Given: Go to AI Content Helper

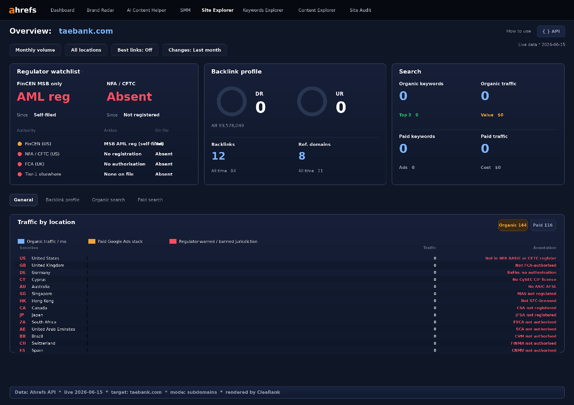Looking at the screenshot, I should point(146,10).
